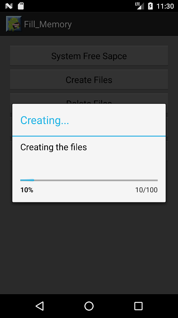The width and height of the screenshot is (178, 318).
Task: Click the 10/100 progress counter
Action: (146, 190)
